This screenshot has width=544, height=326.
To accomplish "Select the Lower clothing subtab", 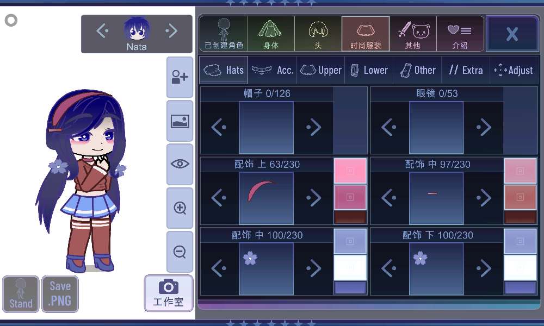I will click(x=369, y=70).
